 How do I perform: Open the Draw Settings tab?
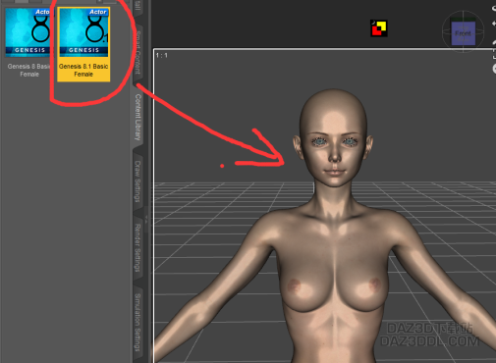(x=138, y=181)
